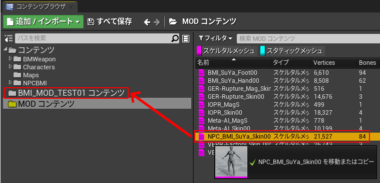This screenshot has height=183, width=380.
Task: Click the すべて保存 button
Action: click(x=110, y=22)
